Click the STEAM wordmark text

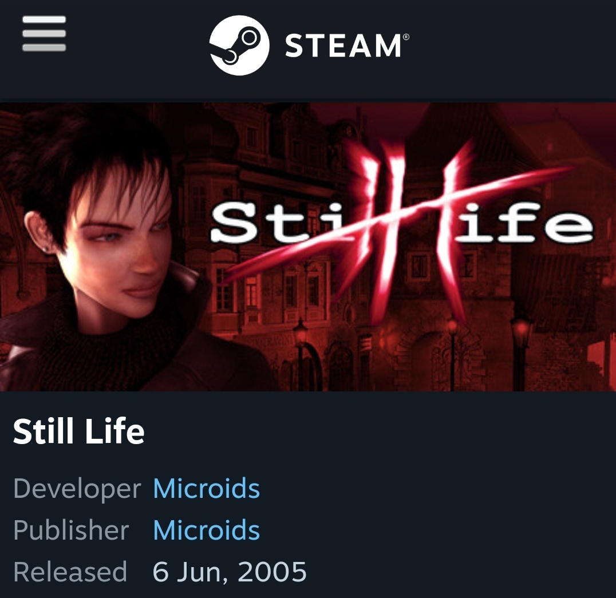coord(343,46)
